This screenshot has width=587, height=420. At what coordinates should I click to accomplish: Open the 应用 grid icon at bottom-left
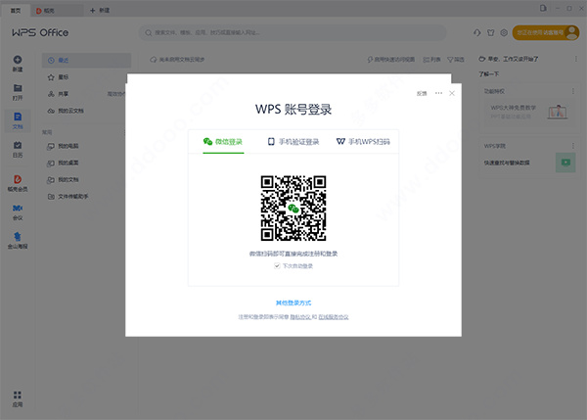tap(17, 397)
